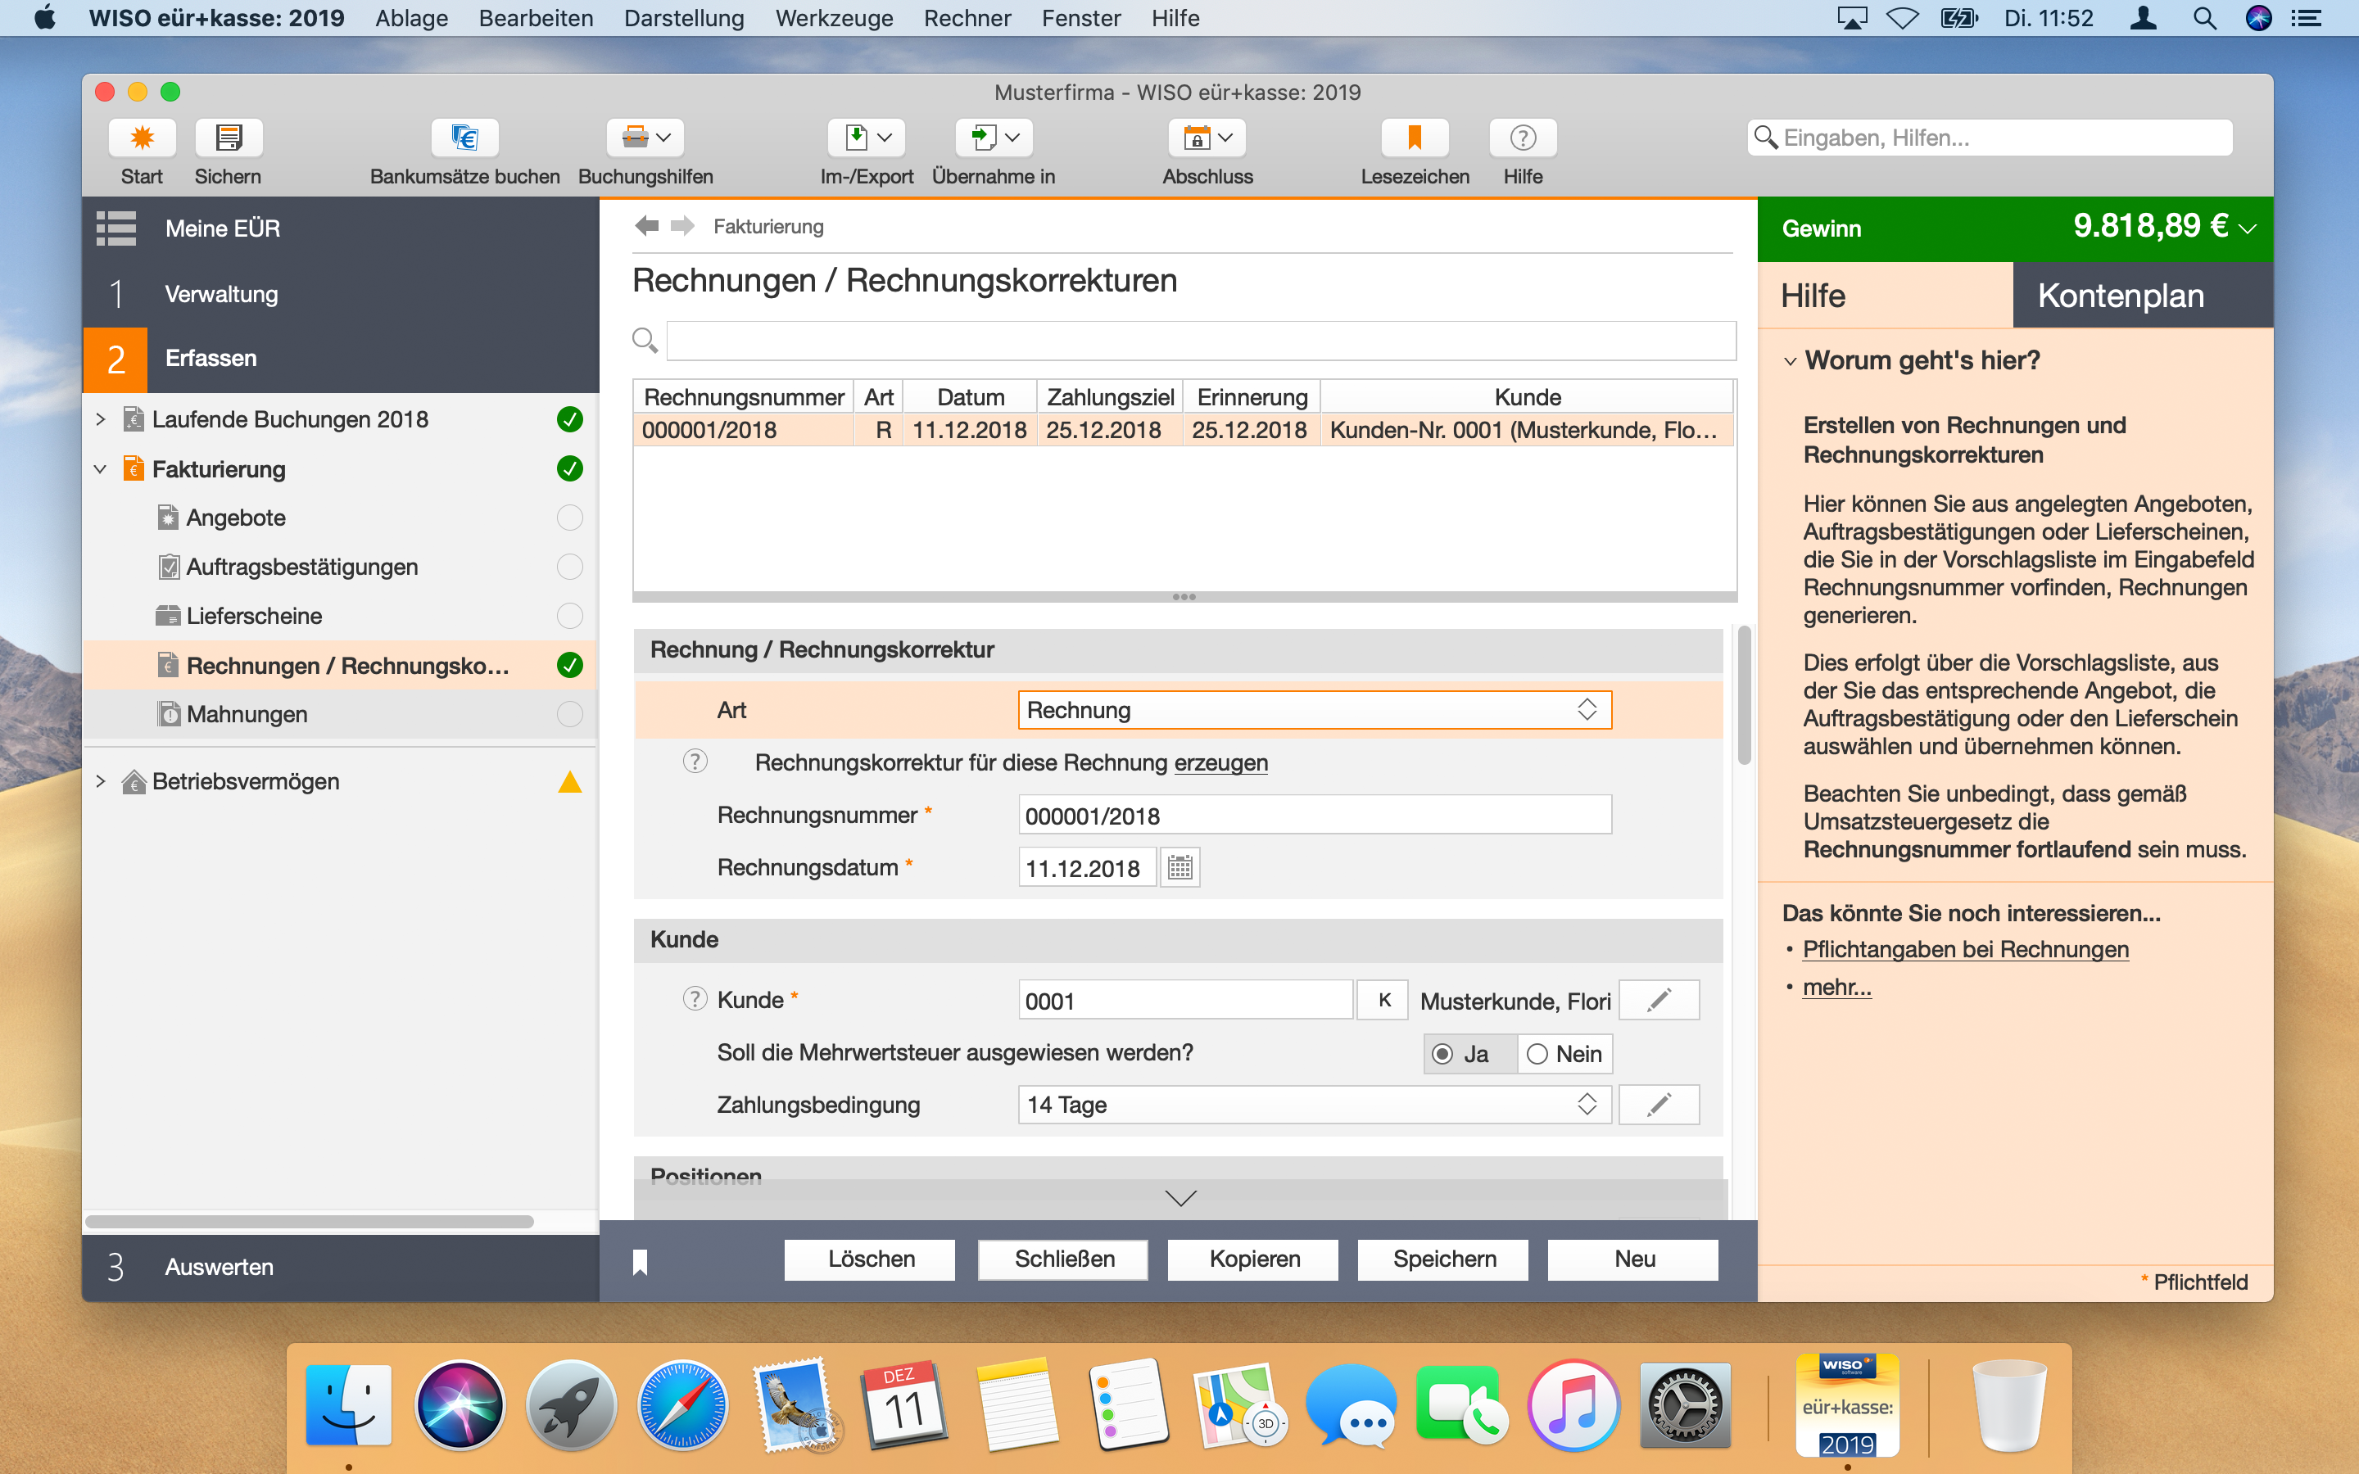2359x1474 pixels.
Task: Open the Pflichtangaben bei Rechnungen link
Action: [x=1964, y=950]
